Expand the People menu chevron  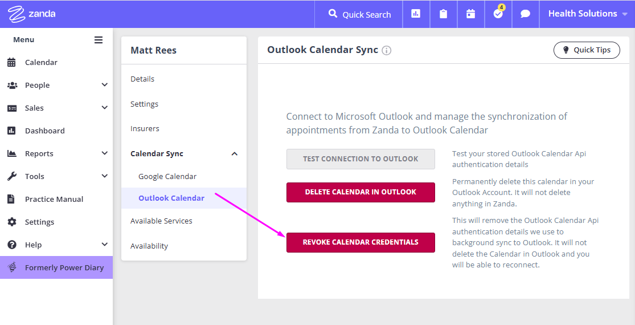104,85
